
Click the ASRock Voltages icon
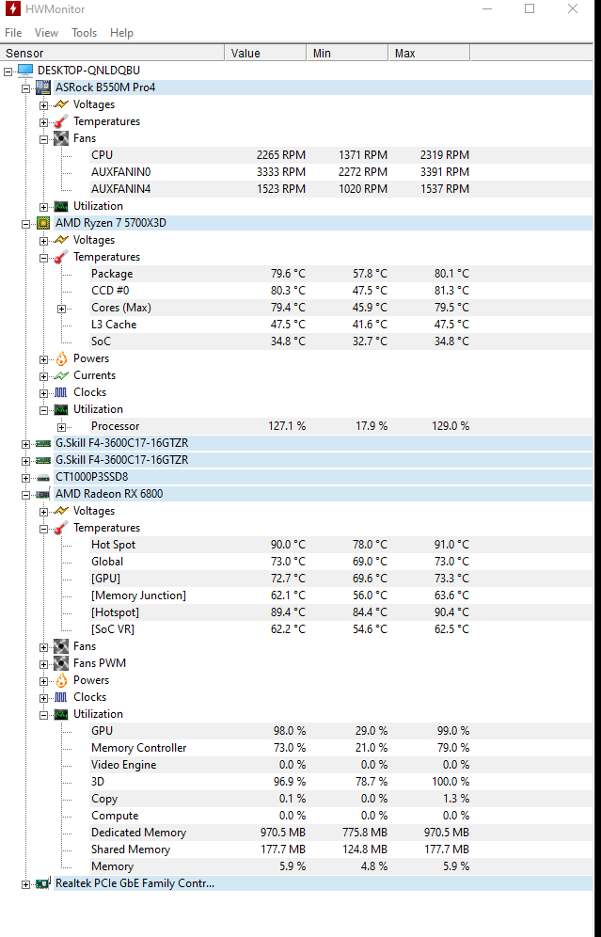[61, 104]
